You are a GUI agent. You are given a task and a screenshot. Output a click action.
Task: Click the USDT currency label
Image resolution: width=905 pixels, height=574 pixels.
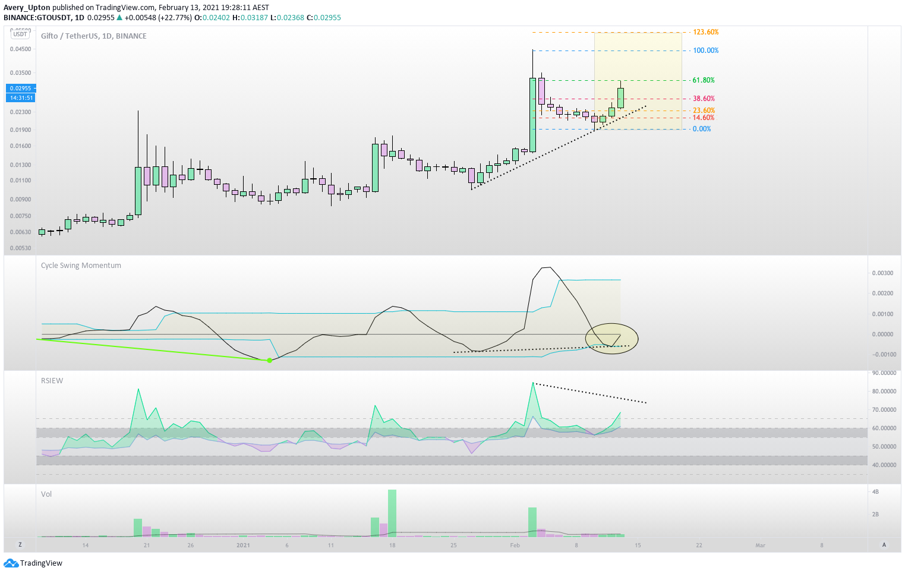pos(20,34)
